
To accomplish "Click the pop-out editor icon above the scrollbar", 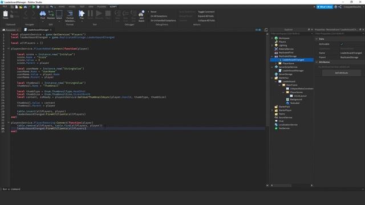I will tap(266, 30).
